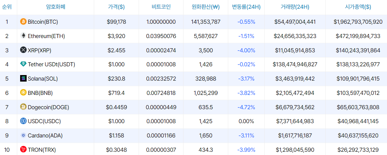
Task: Select the Bitcoin price $99,178
Action: [x=117, y=22]
